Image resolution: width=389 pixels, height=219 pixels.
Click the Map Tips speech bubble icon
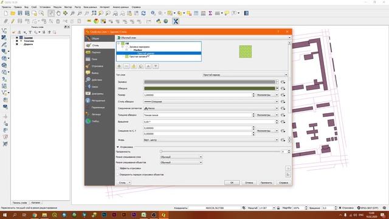click(x=227, y=13)
